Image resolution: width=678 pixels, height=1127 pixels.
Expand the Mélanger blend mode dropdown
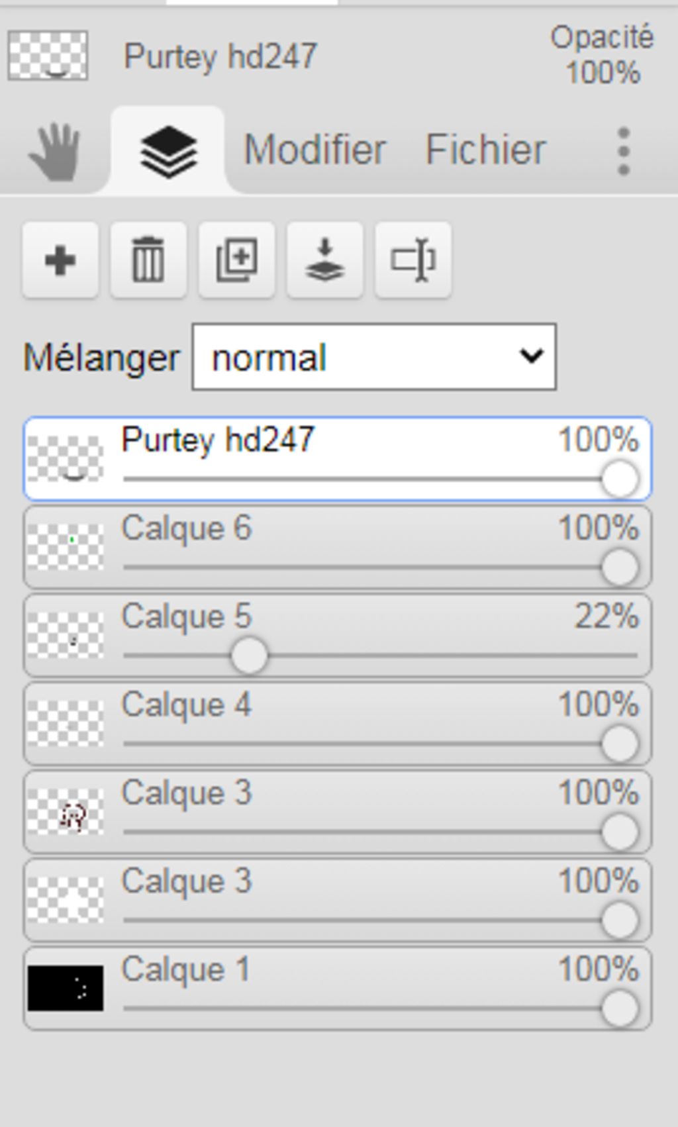(x=374, y=357)
